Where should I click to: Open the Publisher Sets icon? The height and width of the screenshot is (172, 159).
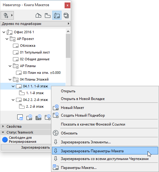coord(66,15)
